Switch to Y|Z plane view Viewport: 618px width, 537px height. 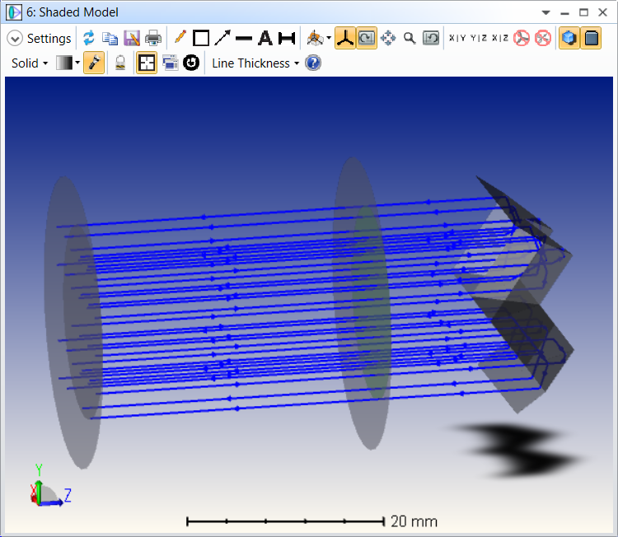(x=479, y=38)
